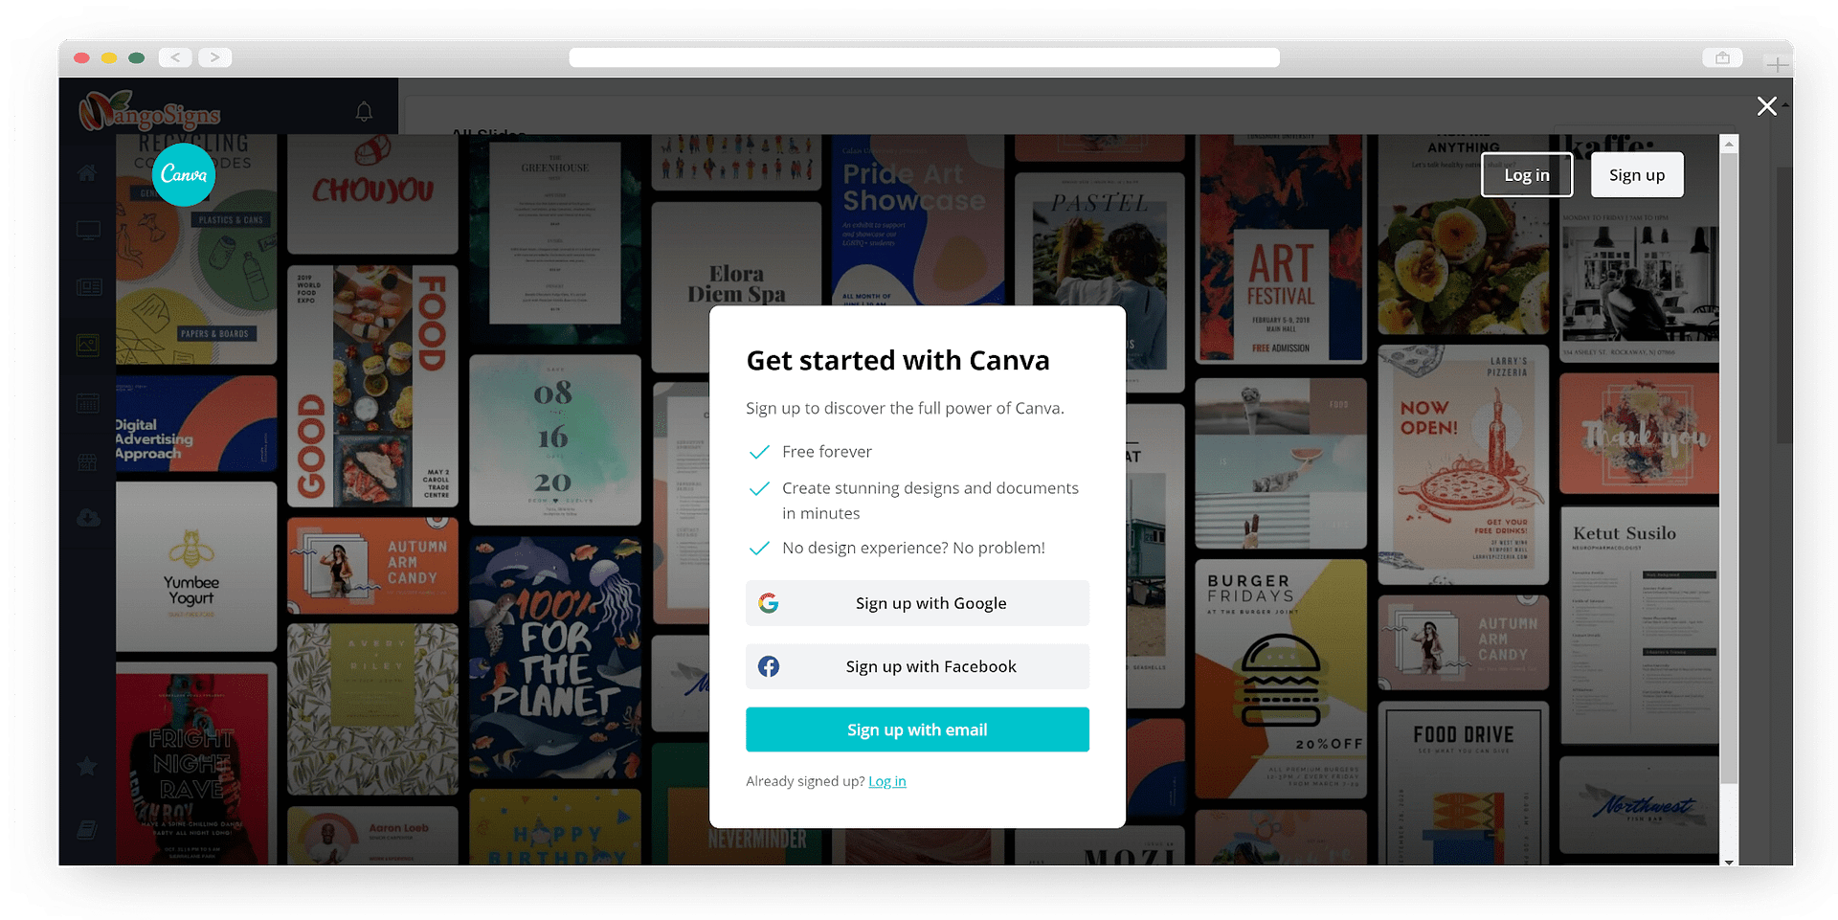Click the notifications bell icon
Image resolution: width=1838 pixels, height=920 pixels.
[364, 111]
